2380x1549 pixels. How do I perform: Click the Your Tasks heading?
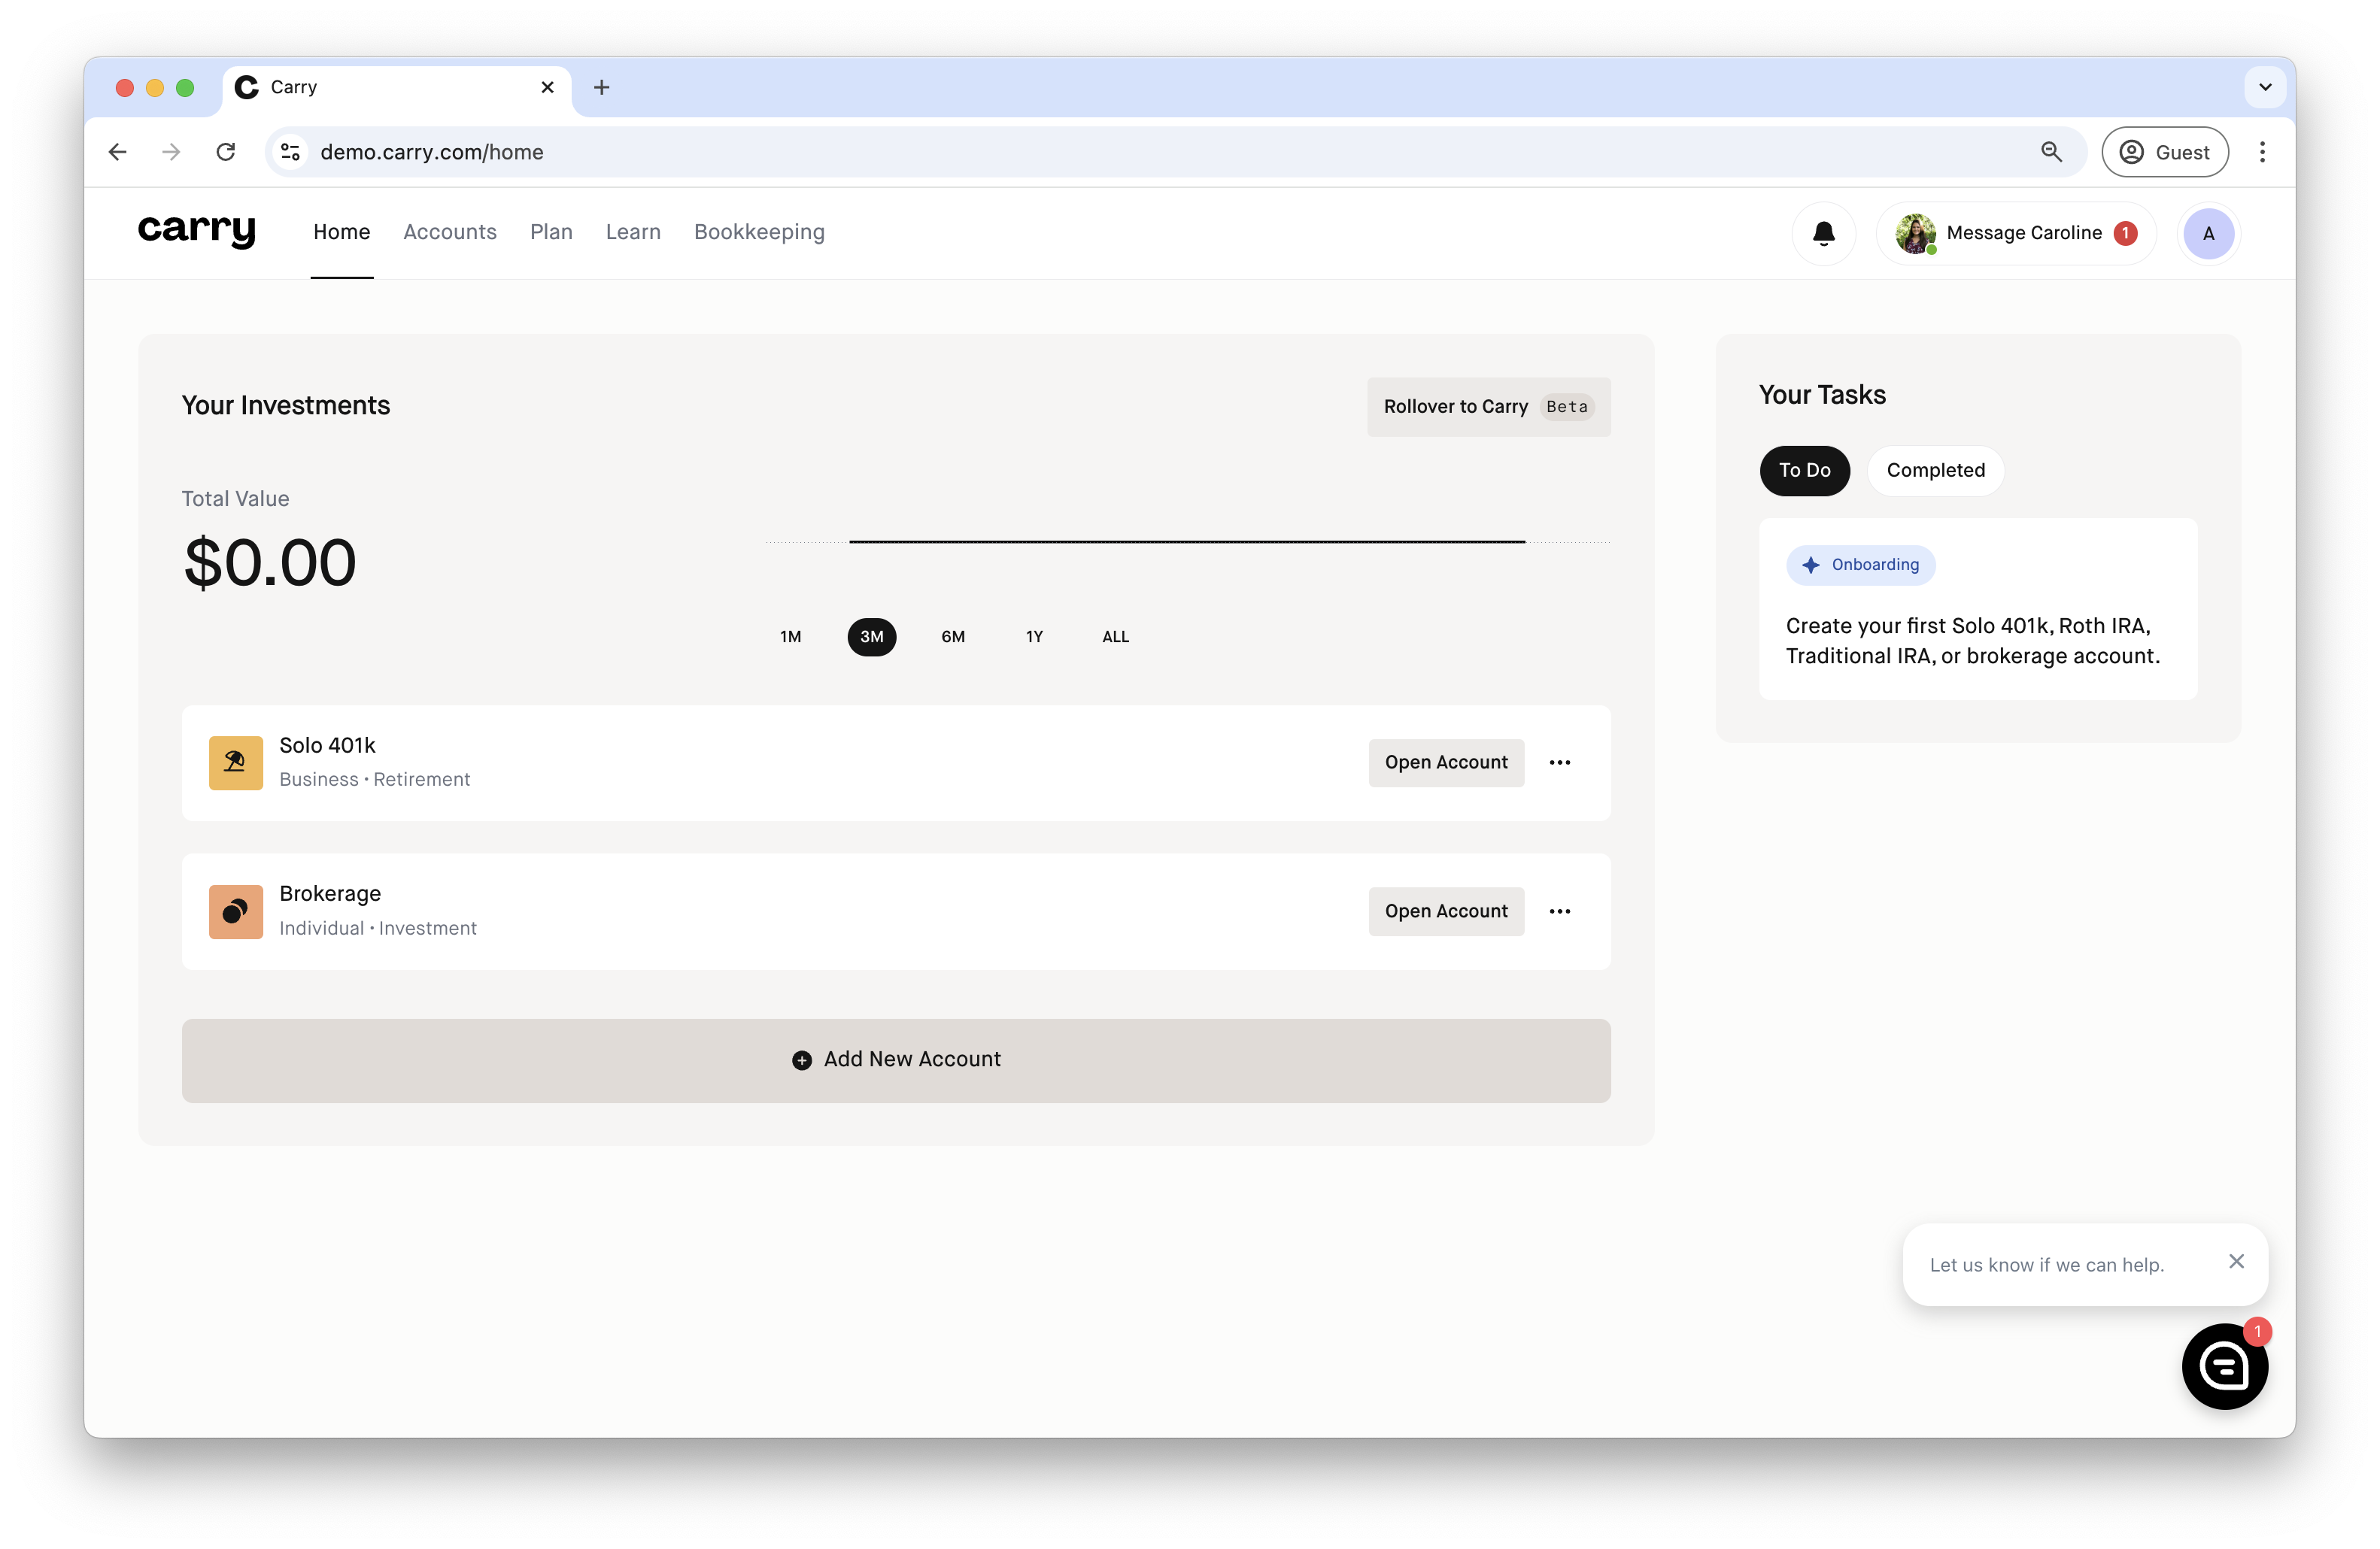1822,395
